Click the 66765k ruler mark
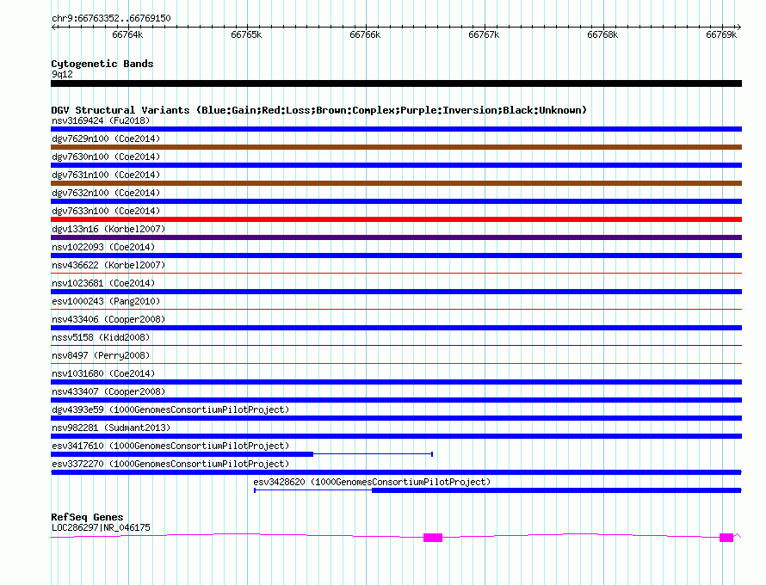Viewport: 766px width, 585px height. point(246,34)
